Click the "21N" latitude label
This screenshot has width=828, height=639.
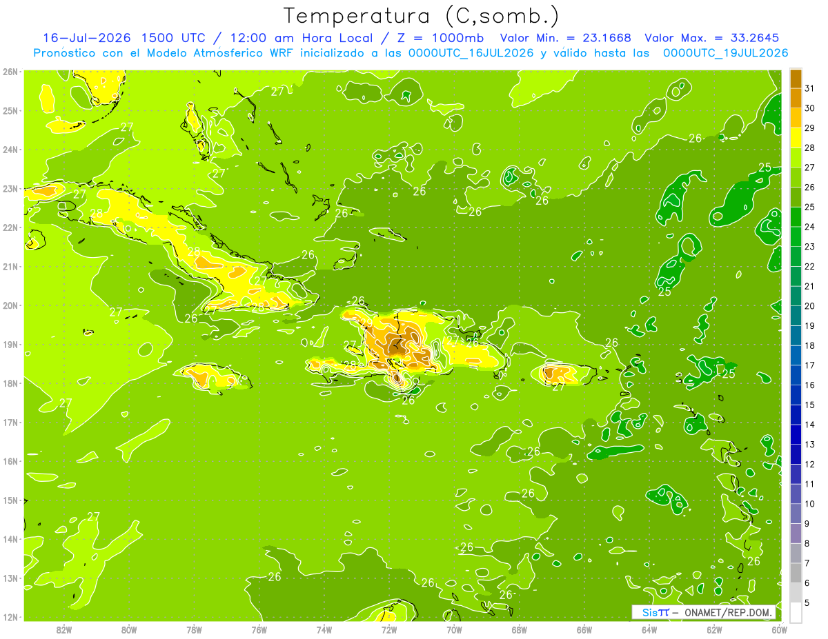coord(10,266)
